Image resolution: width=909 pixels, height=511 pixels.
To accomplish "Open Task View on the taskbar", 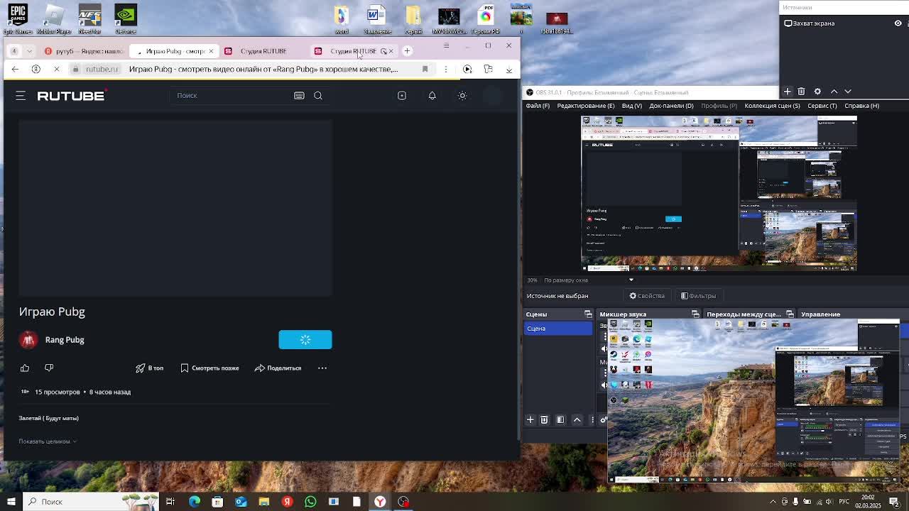I will [x=170, y=502].
